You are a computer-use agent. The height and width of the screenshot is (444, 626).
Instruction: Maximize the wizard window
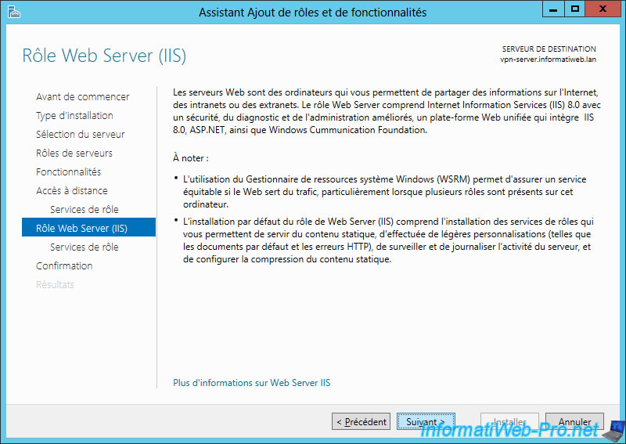click(575, 9)
